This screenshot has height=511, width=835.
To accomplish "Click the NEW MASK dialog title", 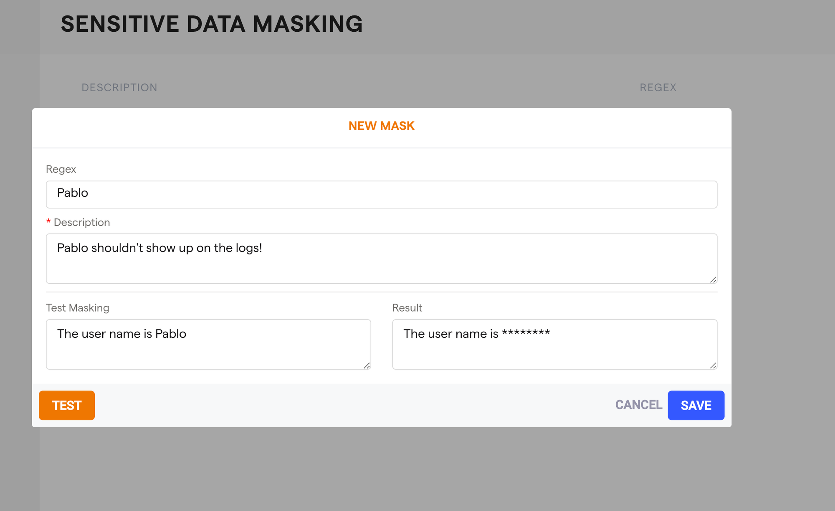I will click(381, 126).
